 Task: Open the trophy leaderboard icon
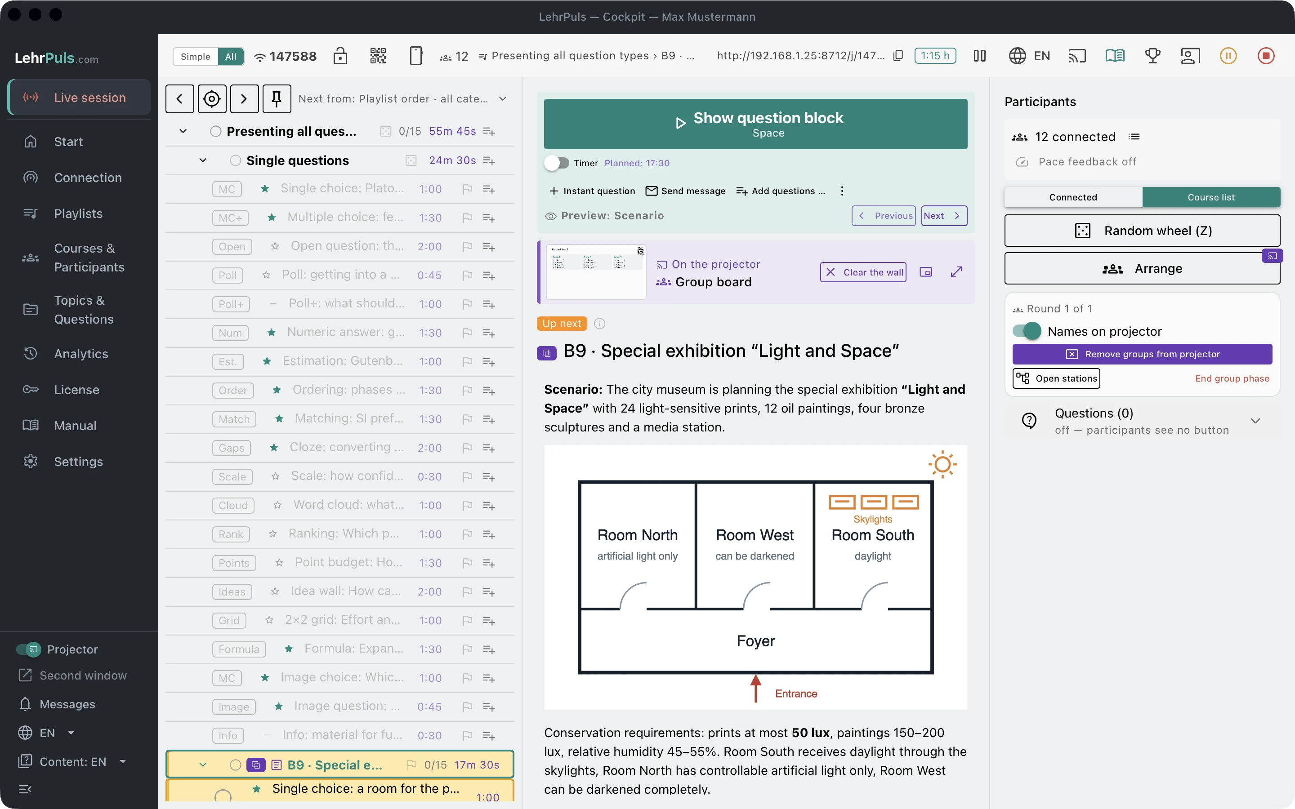1152,56
